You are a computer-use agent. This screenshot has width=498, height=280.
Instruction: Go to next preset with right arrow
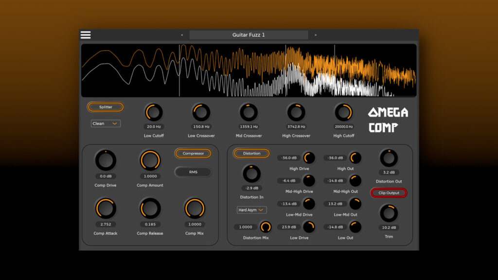pyautogui.click(x=316, y=35)
